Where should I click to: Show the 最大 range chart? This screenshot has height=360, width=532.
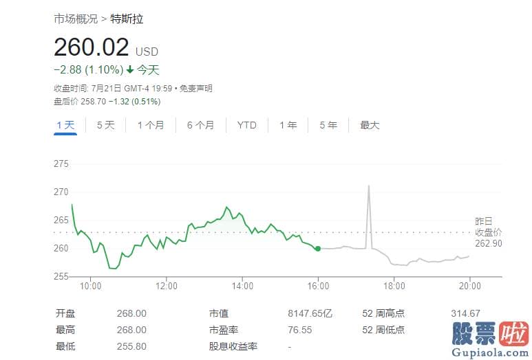click(370, 125)
